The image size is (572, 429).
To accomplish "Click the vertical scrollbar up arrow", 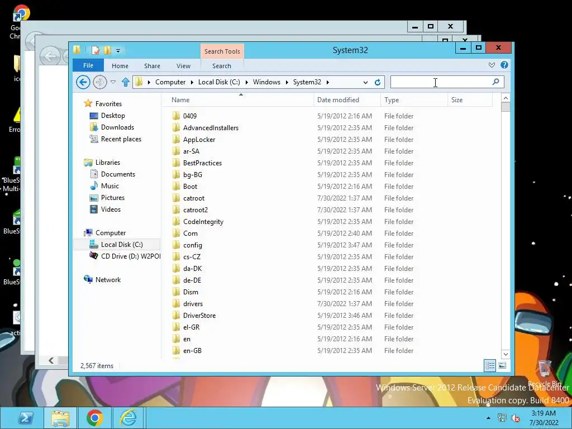I will pos(506,98).
